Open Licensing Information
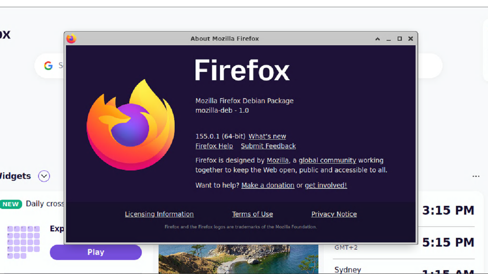 click(159, 214)
